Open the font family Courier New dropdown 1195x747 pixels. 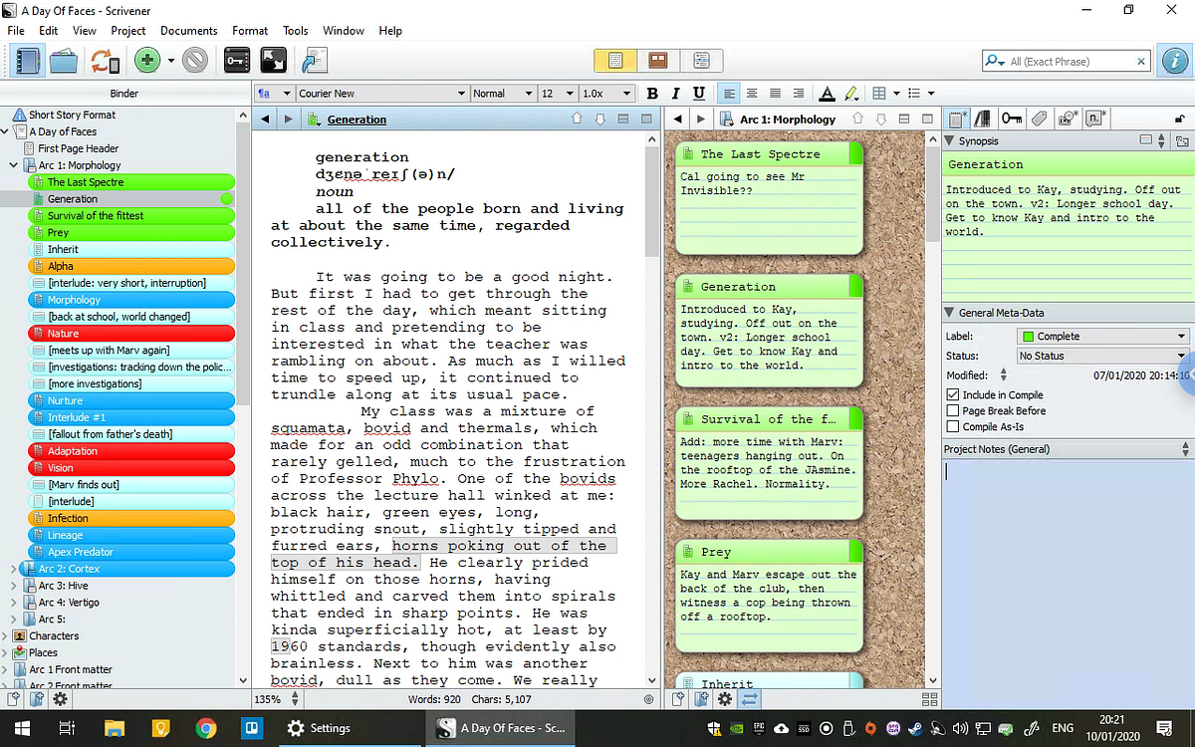[x=381, y=93]
